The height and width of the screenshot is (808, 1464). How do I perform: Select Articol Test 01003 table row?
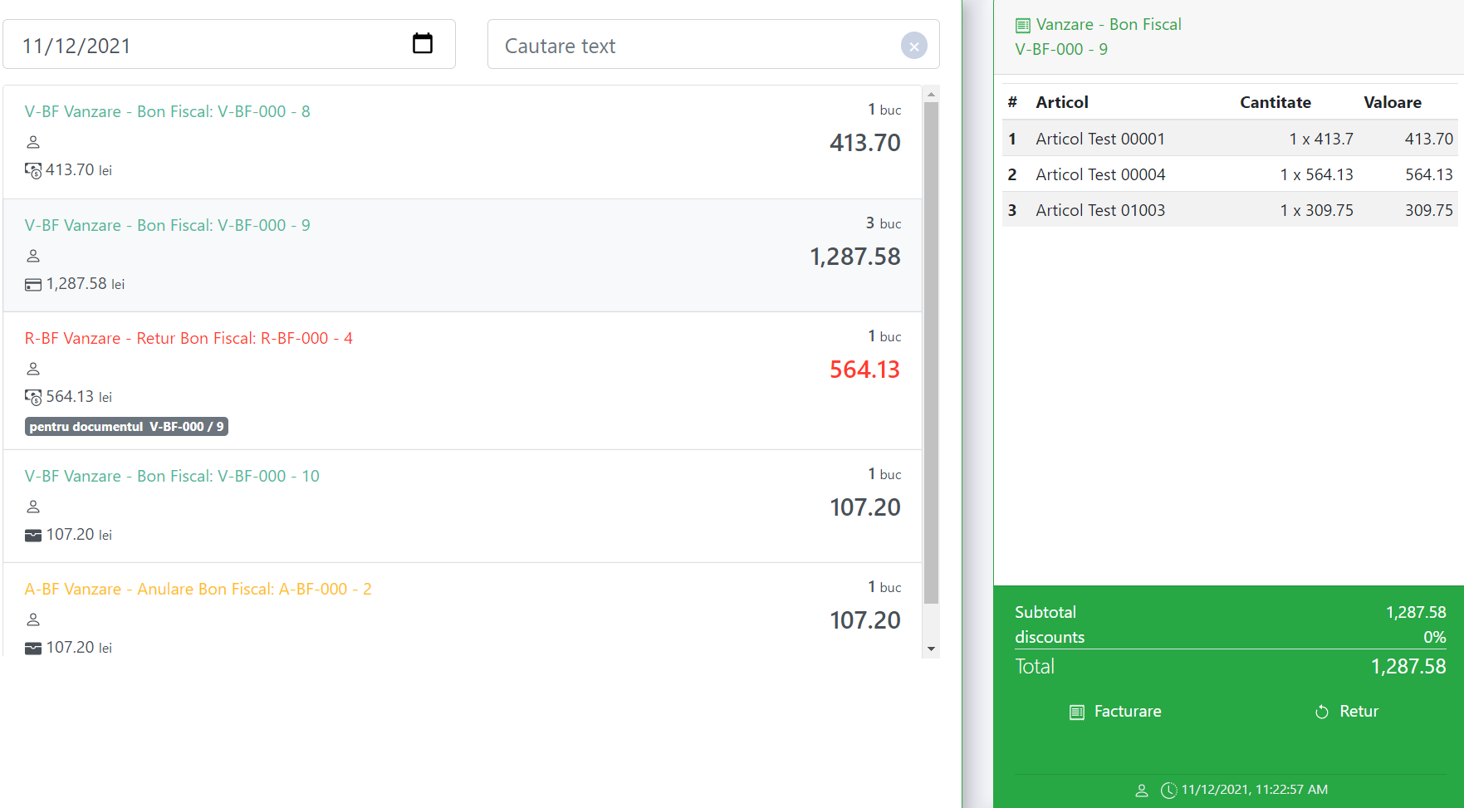1230,210
